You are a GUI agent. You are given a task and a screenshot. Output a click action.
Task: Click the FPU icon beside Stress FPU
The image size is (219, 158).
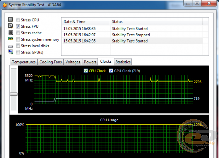(x=11, y=26)
